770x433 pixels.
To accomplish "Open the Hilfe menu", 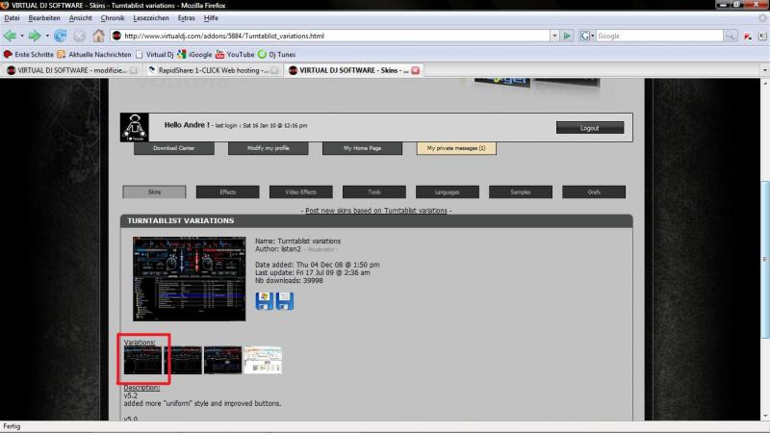I will (x=211, y=18).
